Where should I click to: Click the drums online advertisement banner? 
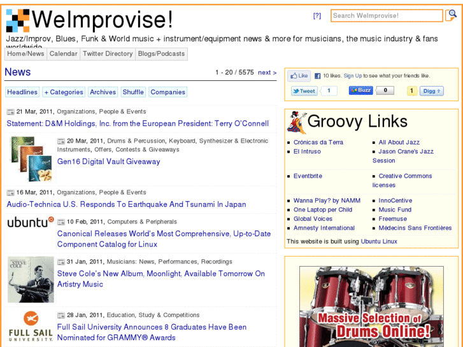371,306
